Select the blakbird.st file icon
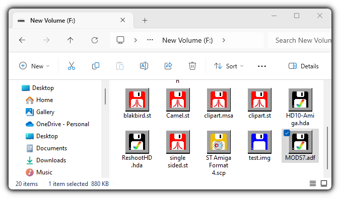The width and height of the screenshot is (340, 198). tap(137, 100)
